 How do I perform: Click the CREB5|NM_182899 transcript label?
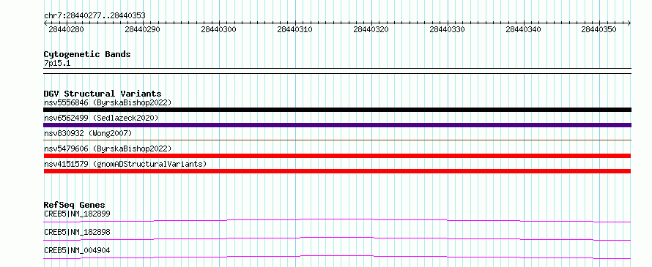[x=77, y=214]
